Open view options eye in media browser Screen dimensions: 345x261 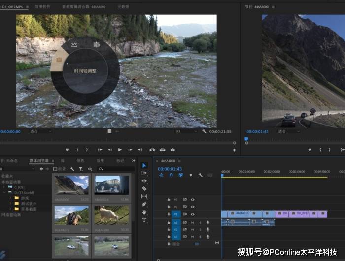click(90, 169)
